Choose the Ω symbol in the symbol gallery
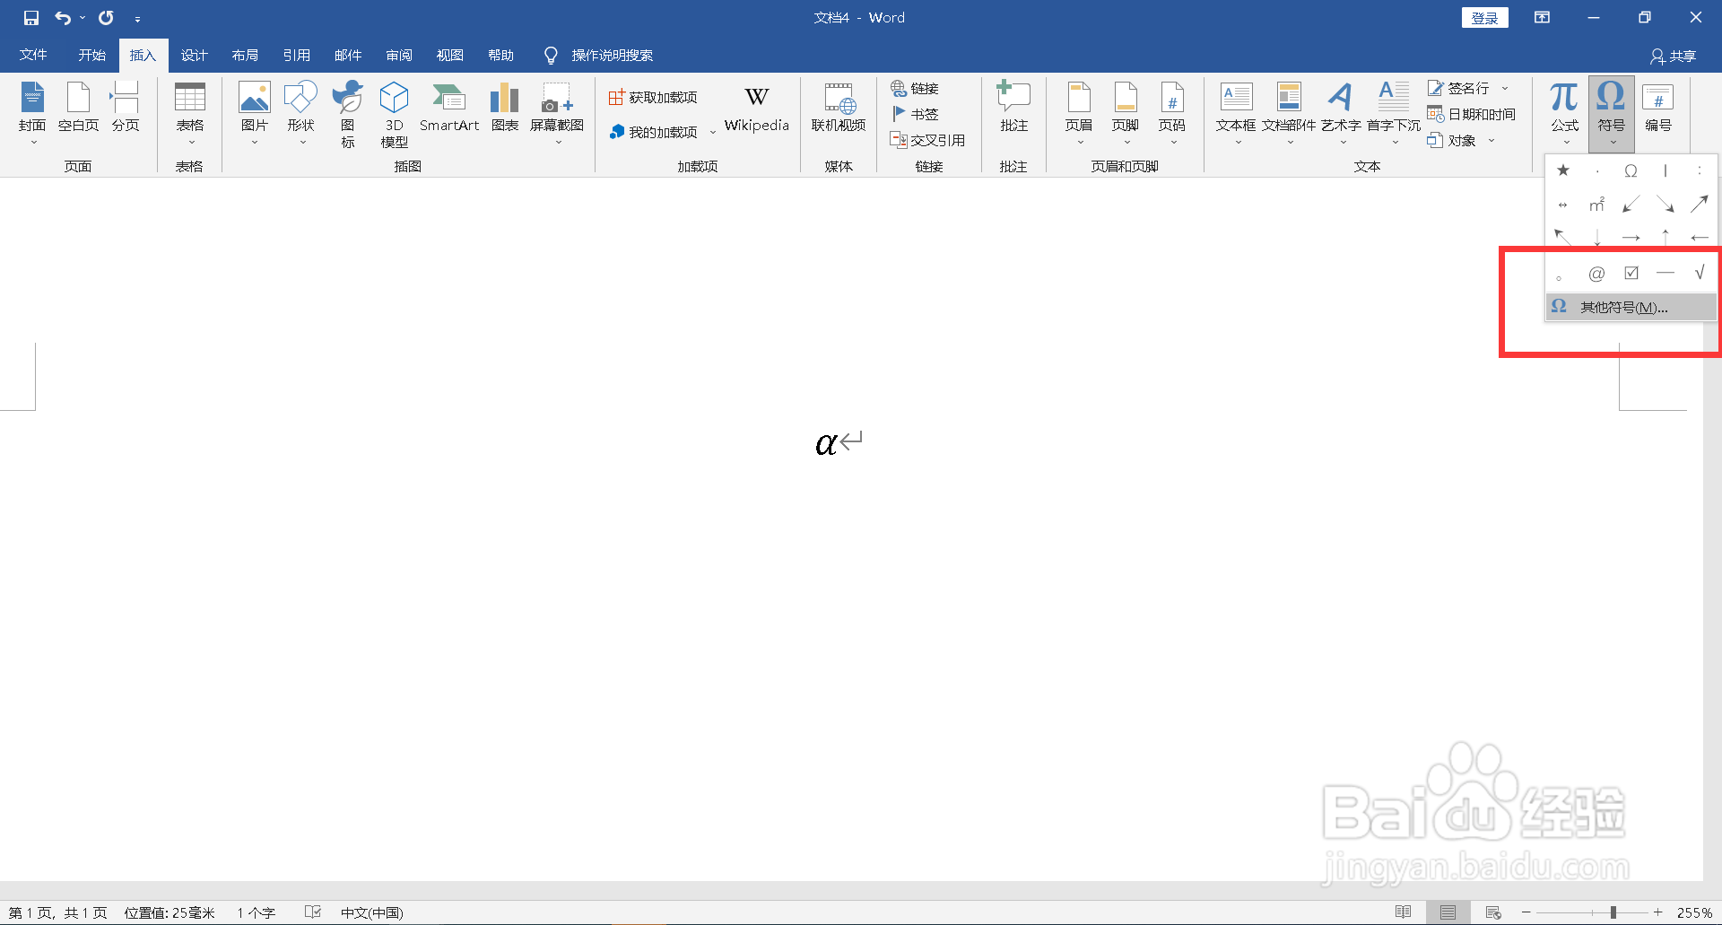The height and width of the screenshot is (925, 1722). [x=1631, y=170]
